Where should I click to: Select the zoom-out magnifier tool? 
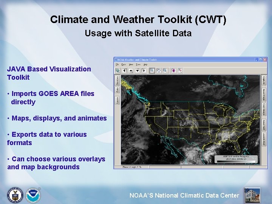(165, 71)
